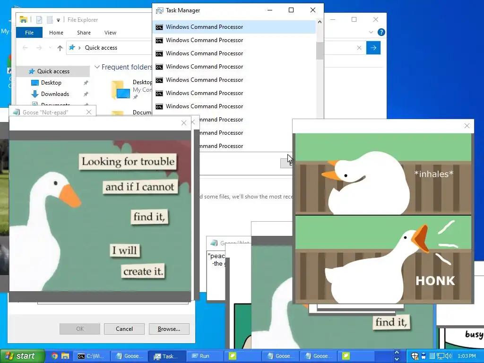The width and height of the screenshot is (484, 363).
Task: Click the 1:03 PM system clock
Action: click(x=467, y=356)
